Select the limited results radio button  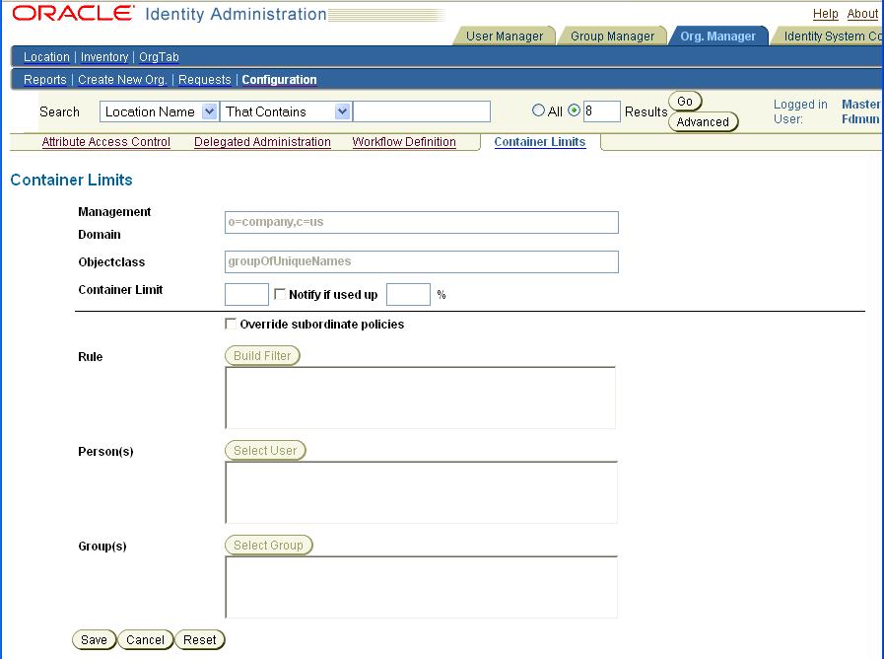(574, 110)
